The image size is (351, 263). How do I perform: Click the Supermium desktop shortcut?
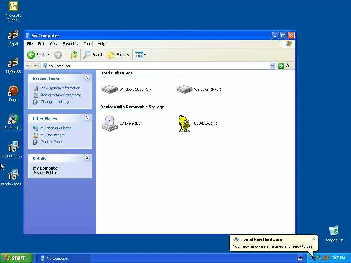click(x=13, y=122)
